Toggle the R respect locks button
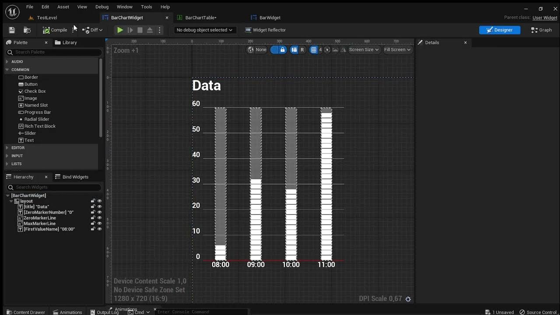Image resolution: width=560 pixels, height=315 pixels. [302, 49]
